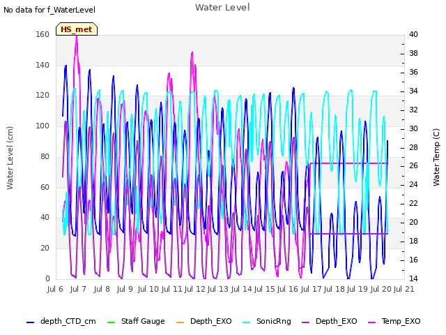Click the Jul 19 x-axis tick label
The width and height of the screenshot is (446, 335).
coord(357,289)
